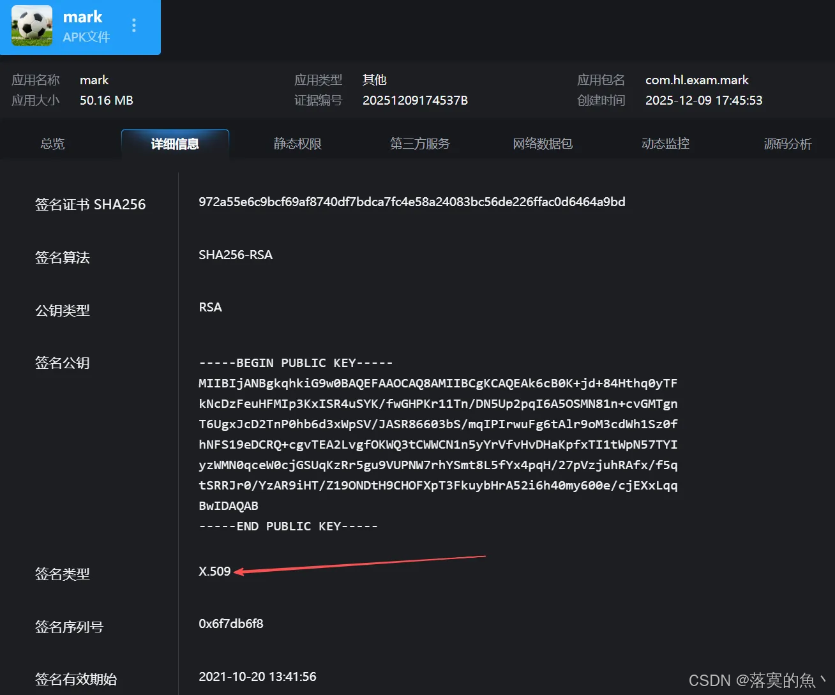Switch to the 总览 tab
Image resolution: width=835 pixels, height=695 pixels.
pyautogui.click(x=52, y=144)
